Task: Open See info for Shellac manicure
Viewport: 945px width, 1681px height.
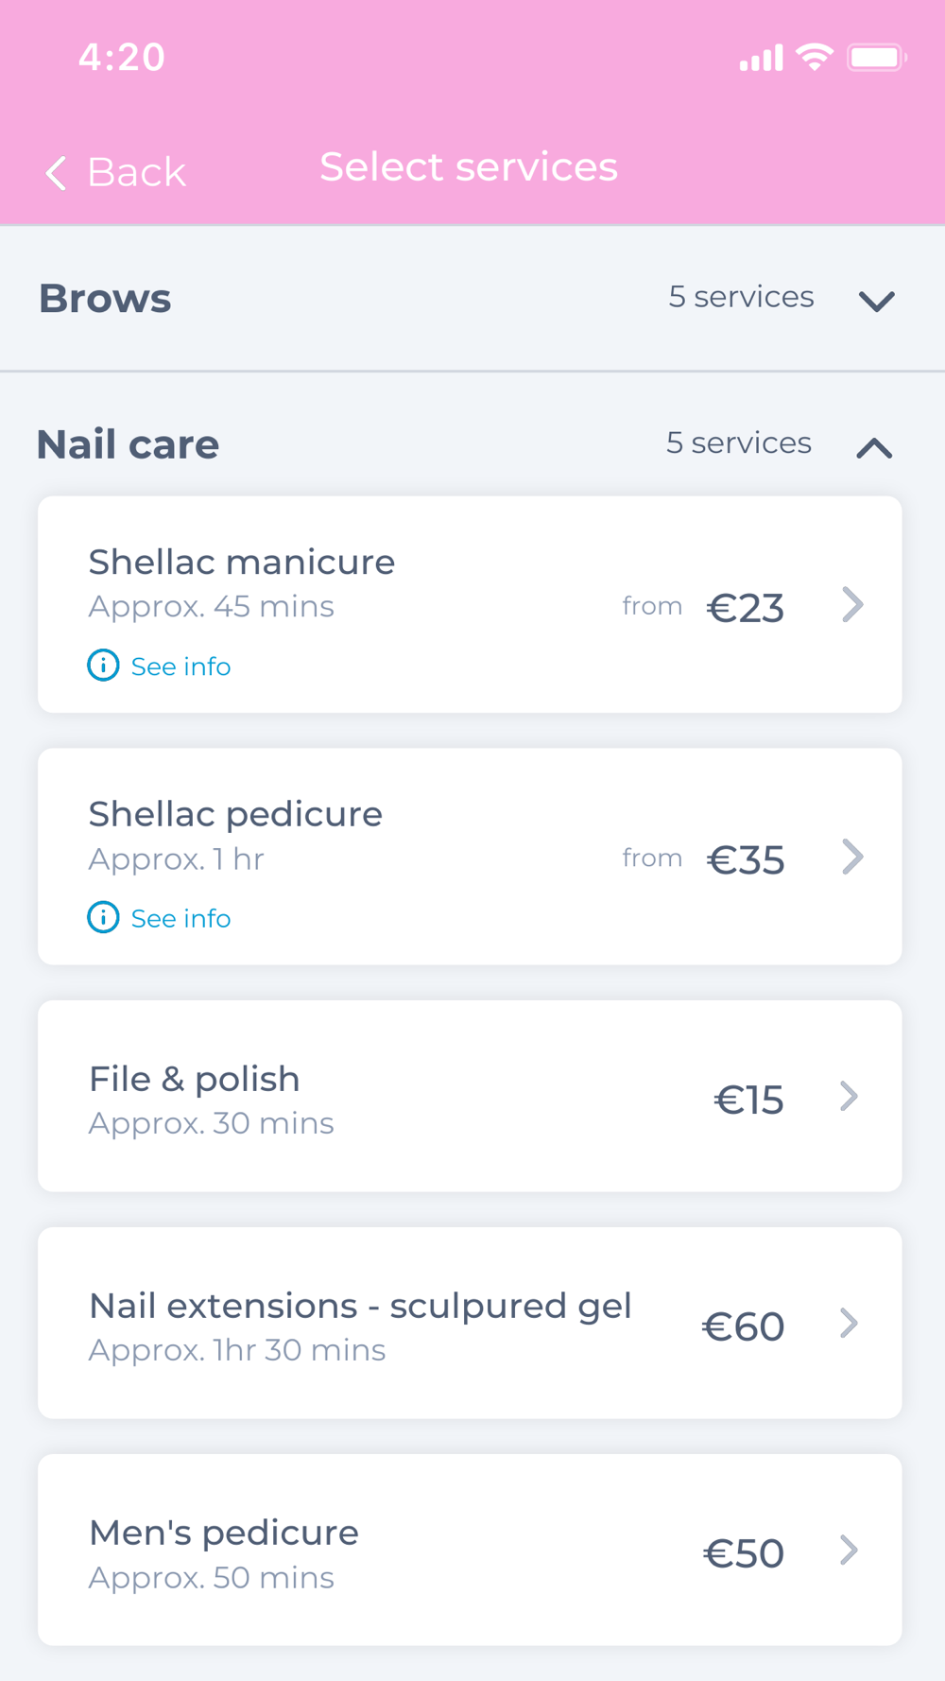Action: (x=180, y=667)
